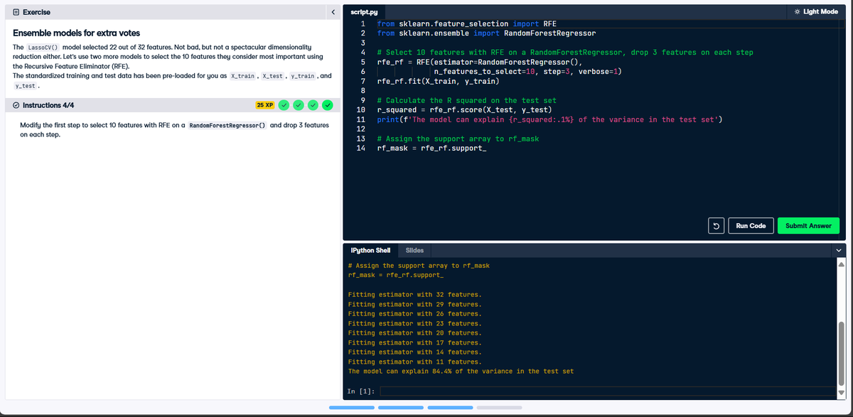853x417 pixels.
Task: Click the y_train inline code label
Action: 303,75
